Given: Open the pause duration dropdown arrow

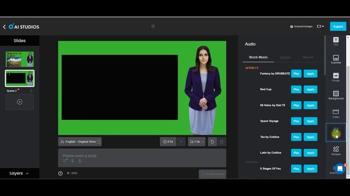Looking at the screenshot, I should [x=181, y=142].
